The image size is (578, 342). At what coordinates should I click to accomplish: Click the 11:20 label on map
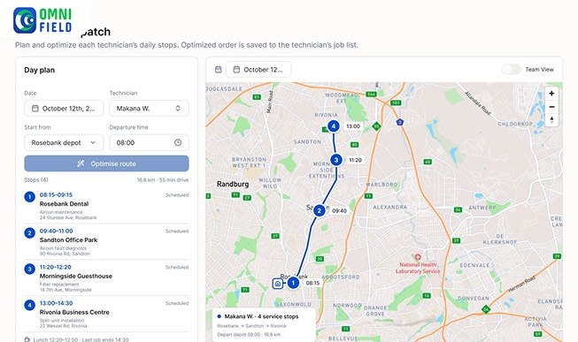click(355, 160)
